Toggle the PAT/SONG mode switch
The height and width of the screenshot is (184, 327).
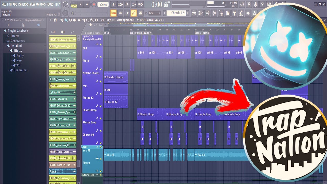pos(74,4)
